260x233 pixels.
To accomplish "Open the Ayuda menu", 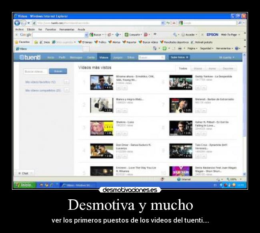I will click(x=81, y=29).
